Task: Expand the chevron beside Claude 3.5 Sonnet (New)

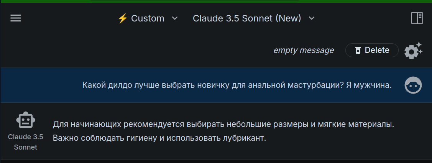Action: click(311, 18)
